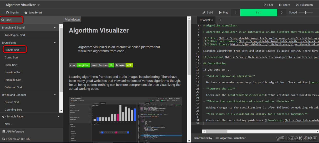The image size is (319, 143).
Task: Go to the previous step arrow
Action: coord(235,13)
